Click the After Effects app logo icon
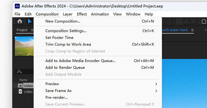207x108 pixels. (x=17, y=6)
